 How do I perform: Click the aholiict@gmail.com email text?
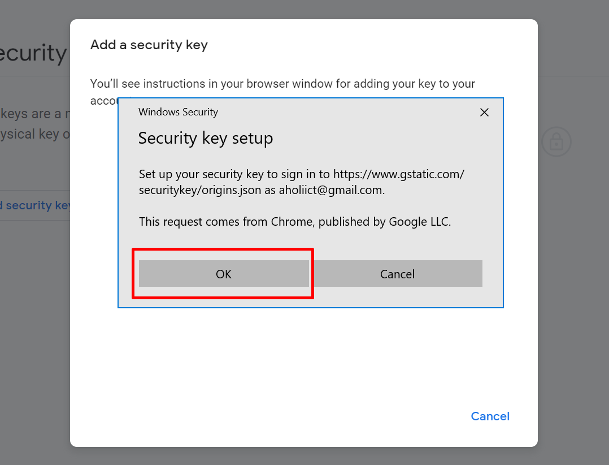330,190
